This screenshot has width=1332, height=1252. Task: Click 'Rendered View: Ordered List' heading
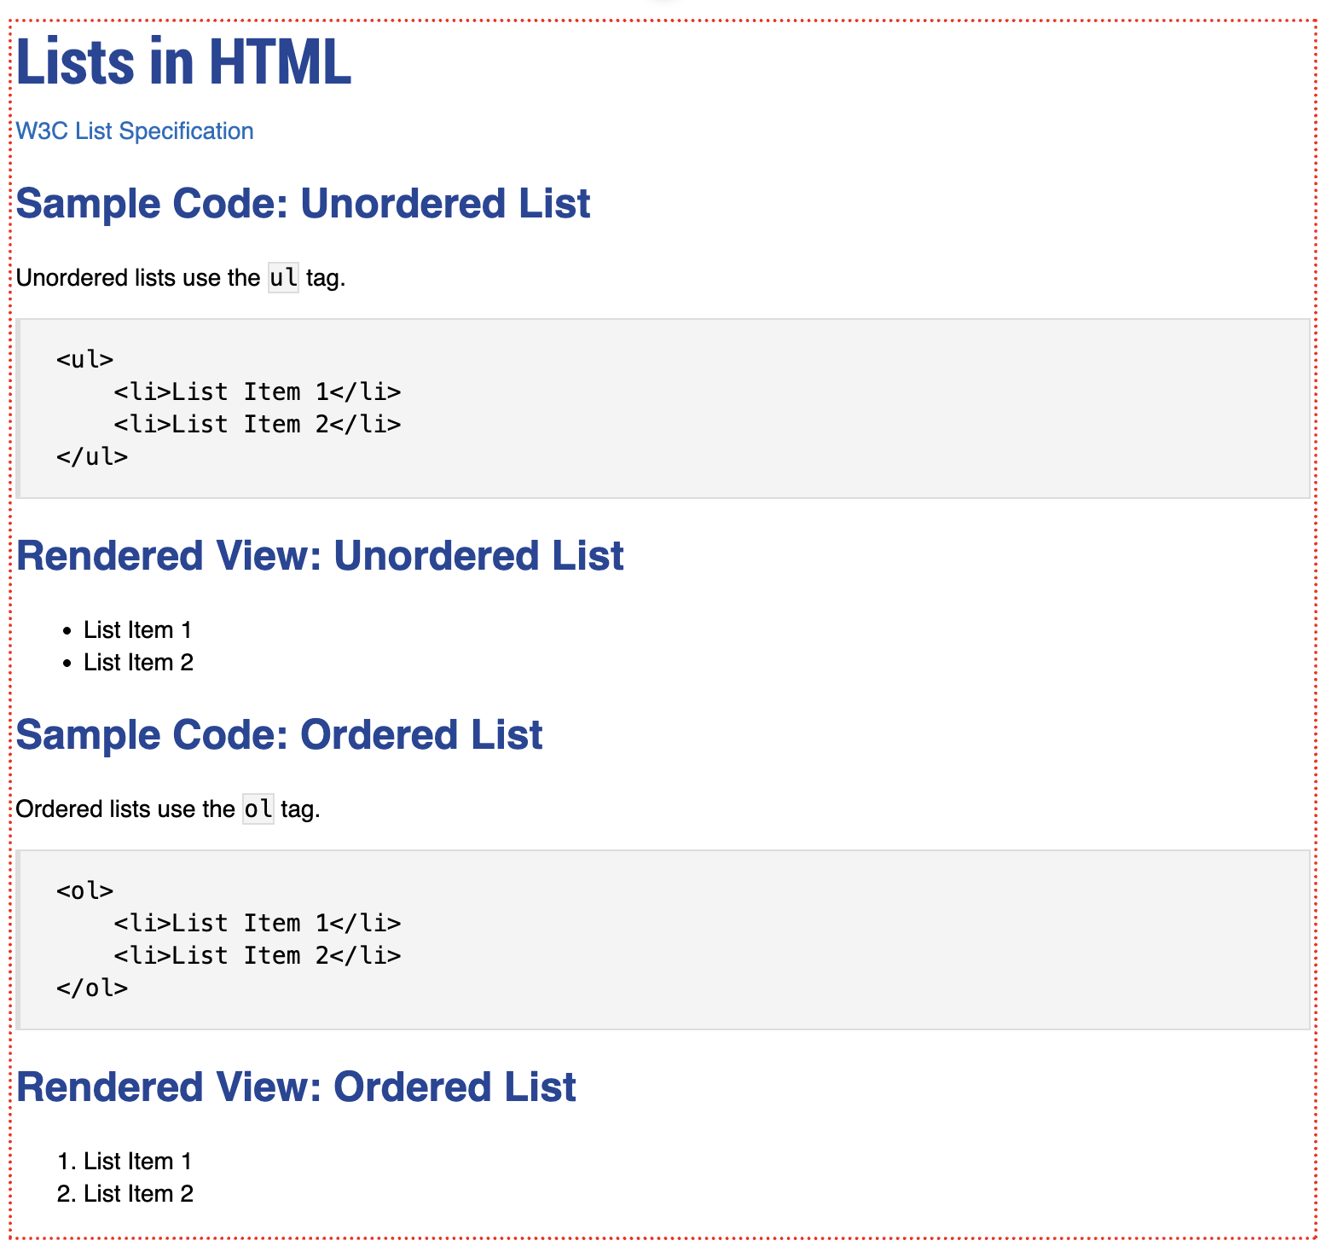[x=296, y=1087]
